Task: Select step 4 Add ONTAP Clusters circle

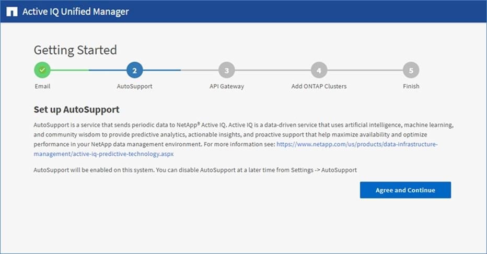Action: point(319,70)
